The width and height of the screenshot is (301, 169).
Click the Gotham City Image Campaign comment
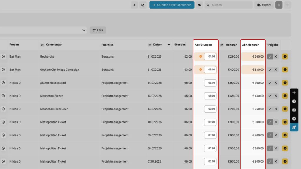point(59,70)
